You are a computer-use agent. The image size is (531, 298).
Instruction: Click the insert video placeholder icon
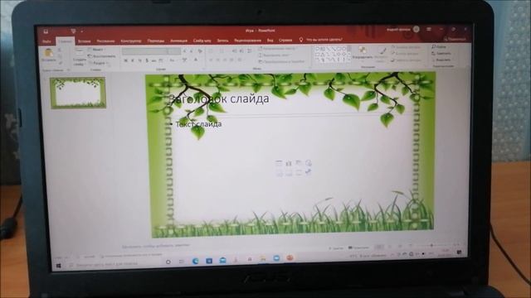299,173
